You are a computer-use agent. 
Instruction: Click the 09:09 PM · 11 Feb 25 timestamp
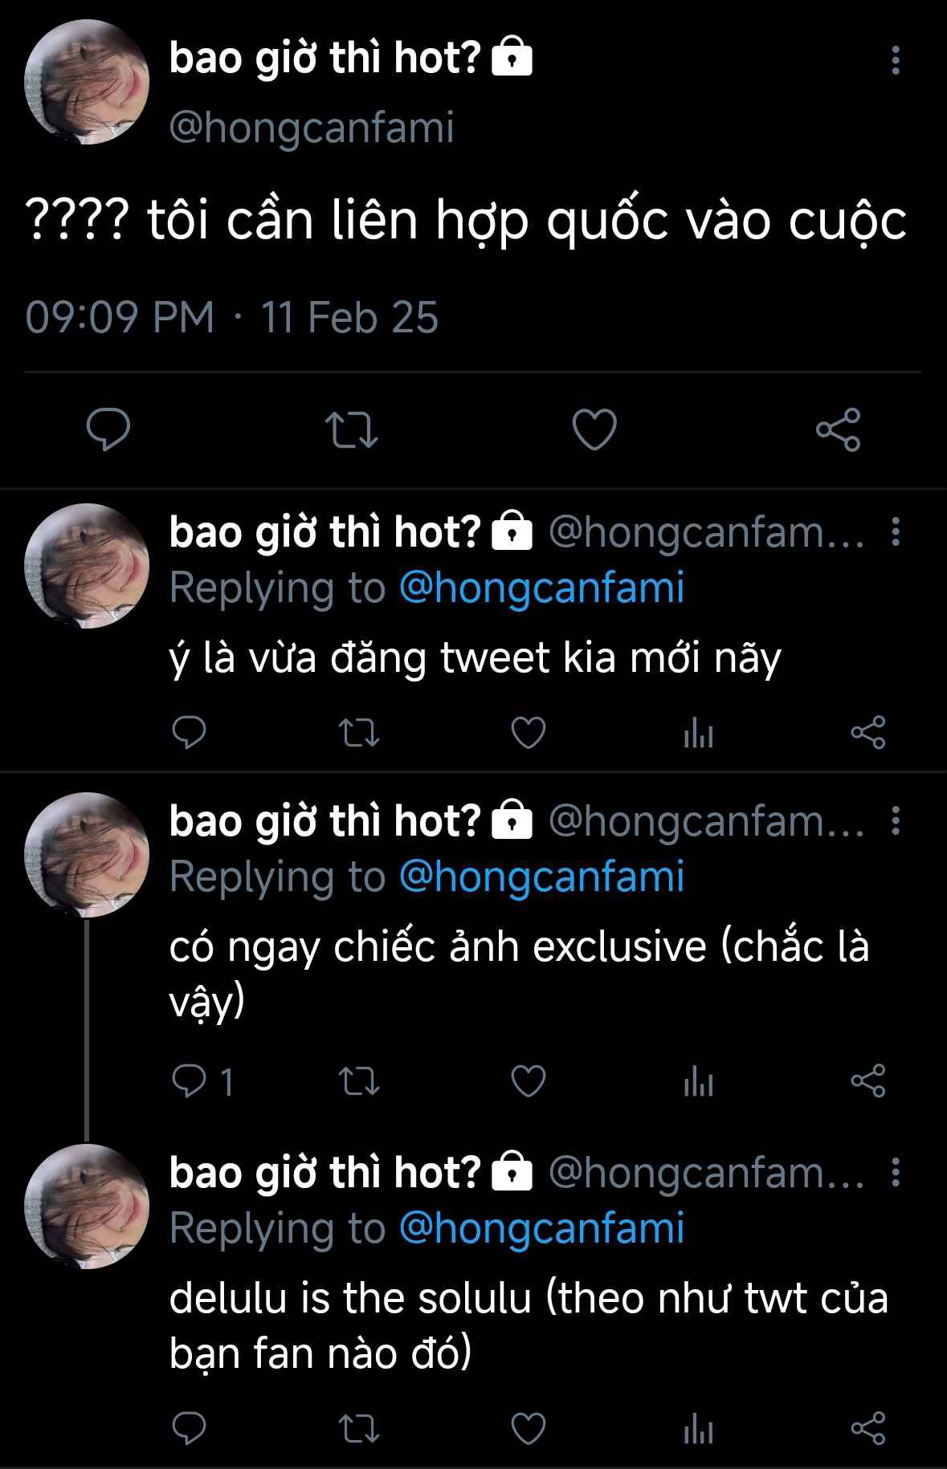(x=232, y=317)
